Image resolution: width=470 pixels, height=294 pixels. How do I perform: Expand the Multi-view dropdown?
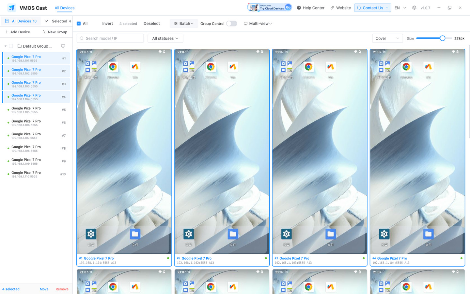pos(258,24)
